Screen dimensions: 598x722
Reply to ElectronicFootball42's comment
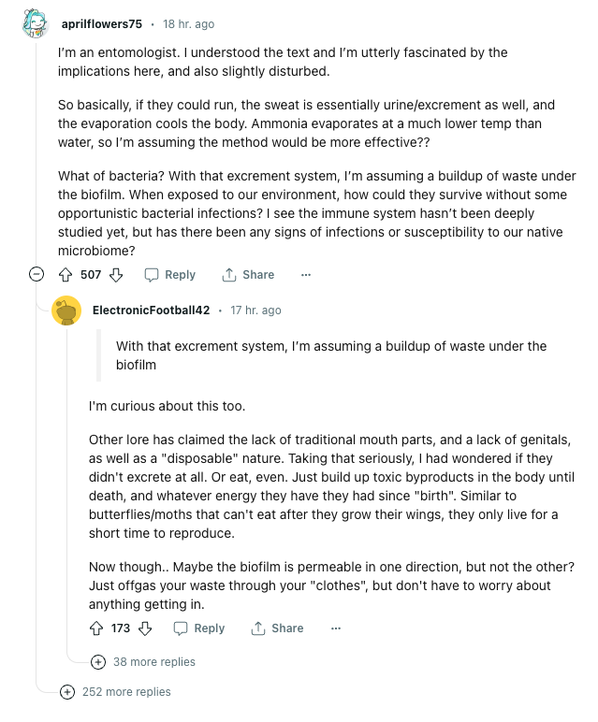199,628
